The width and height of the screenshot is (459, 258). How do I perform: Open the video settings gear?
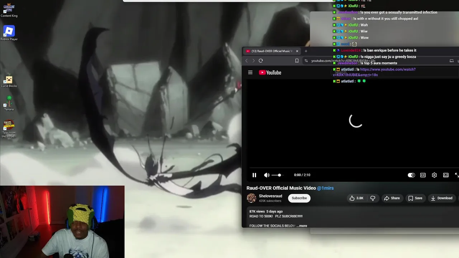(x=434, y=175)
